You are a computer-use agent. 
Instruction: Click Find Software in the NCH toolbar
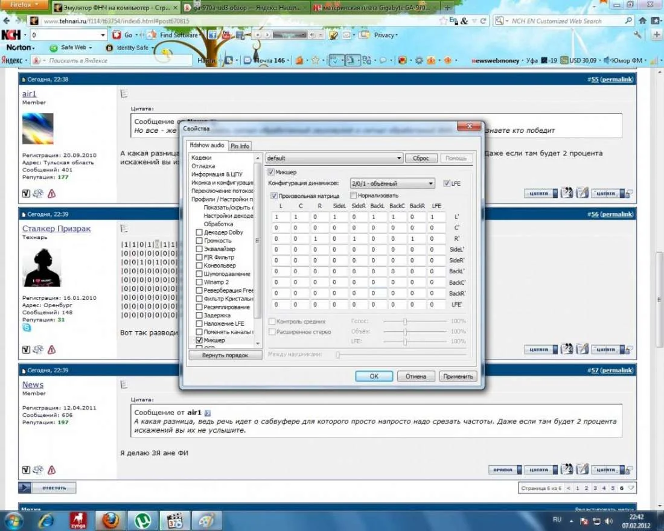(178, 35)
